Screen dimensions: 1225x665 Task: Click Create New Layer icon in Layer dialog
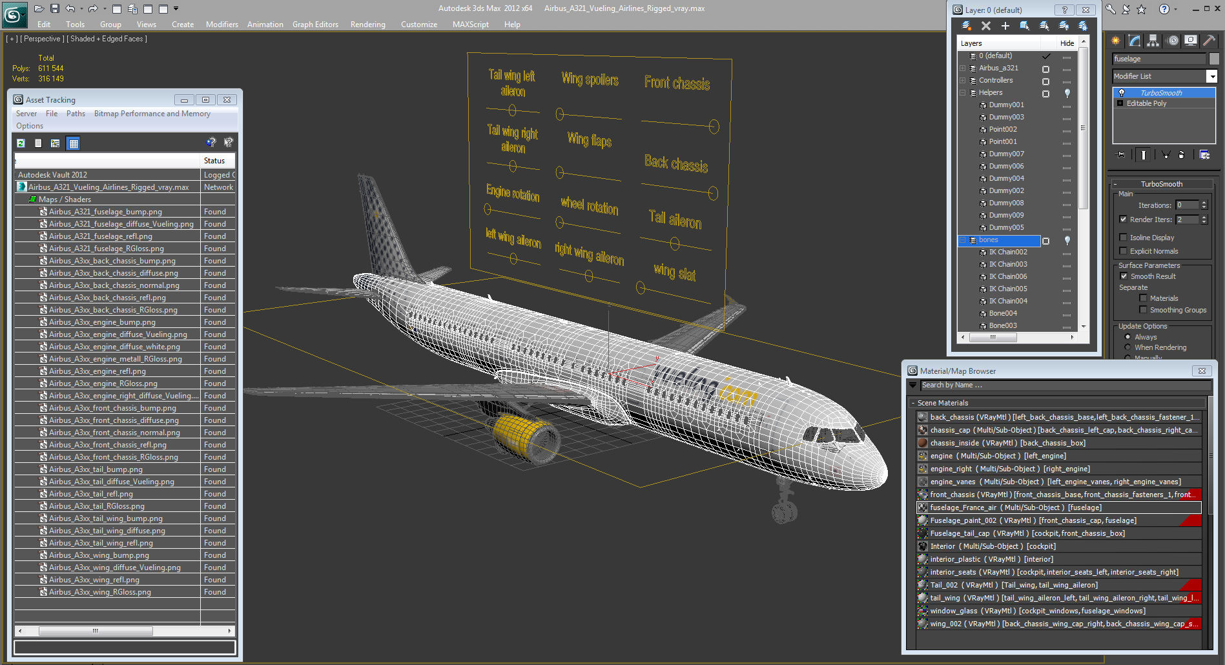pyautogui.click(x=967, y=26)
